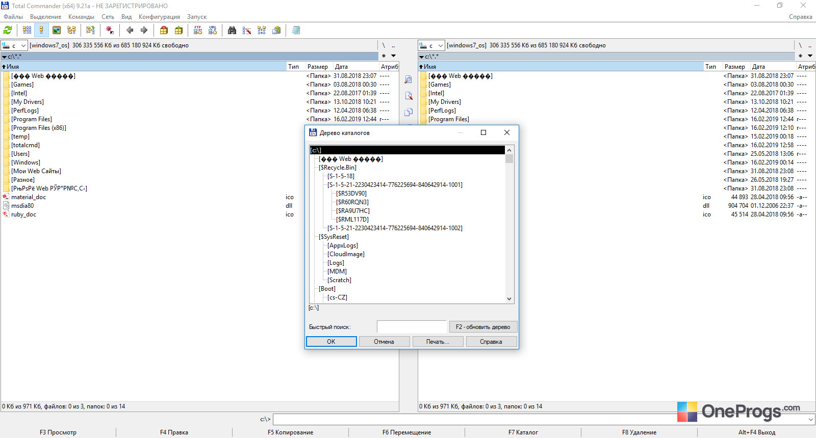This screenshot has width=816, height=438.
Task: Click copy names to clipboard toolbar icon
Action: click(x=276, y=30)
